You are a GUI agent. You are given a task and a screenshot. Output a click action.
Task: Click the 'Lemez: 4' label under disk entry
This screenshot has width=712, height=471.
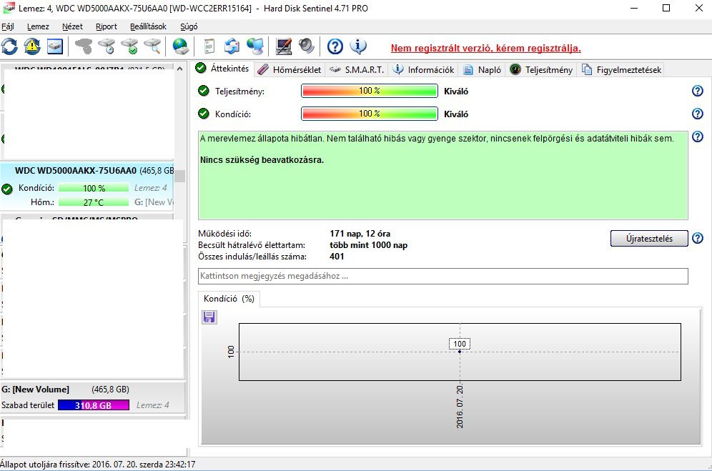(151, 187)
